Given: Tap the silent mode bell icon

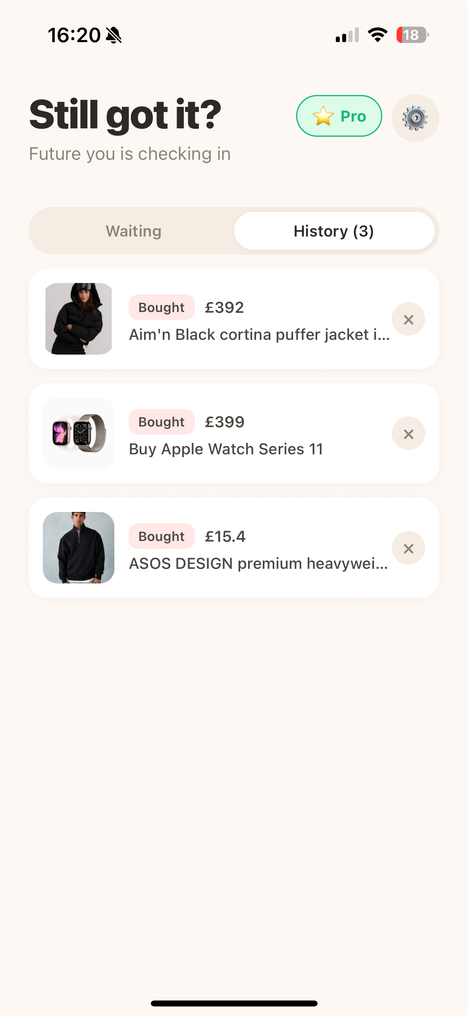Looking at the screenshot, I should (x=114, y=35).
